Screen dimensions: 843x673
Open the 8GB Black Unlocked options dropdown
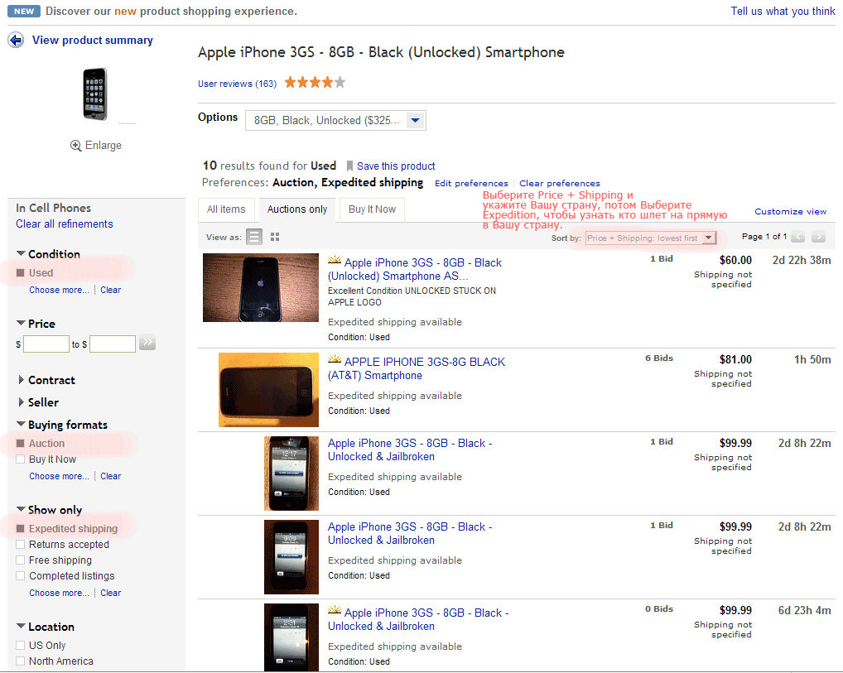[x=335, y=120]
